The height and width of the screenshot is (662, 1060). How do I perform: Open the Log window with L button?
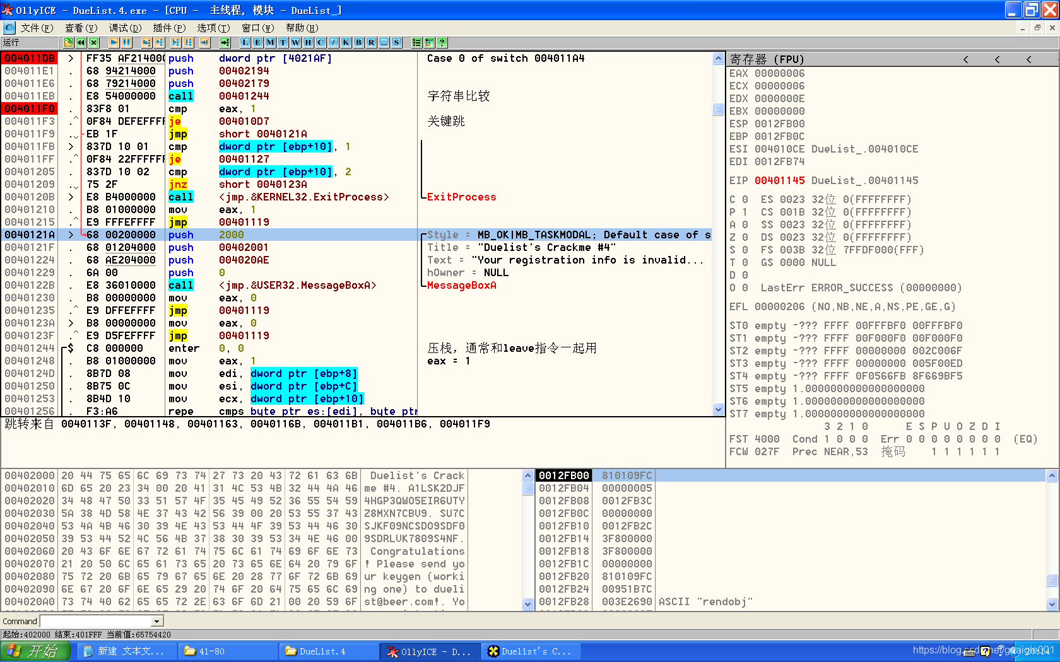(245, 42)
